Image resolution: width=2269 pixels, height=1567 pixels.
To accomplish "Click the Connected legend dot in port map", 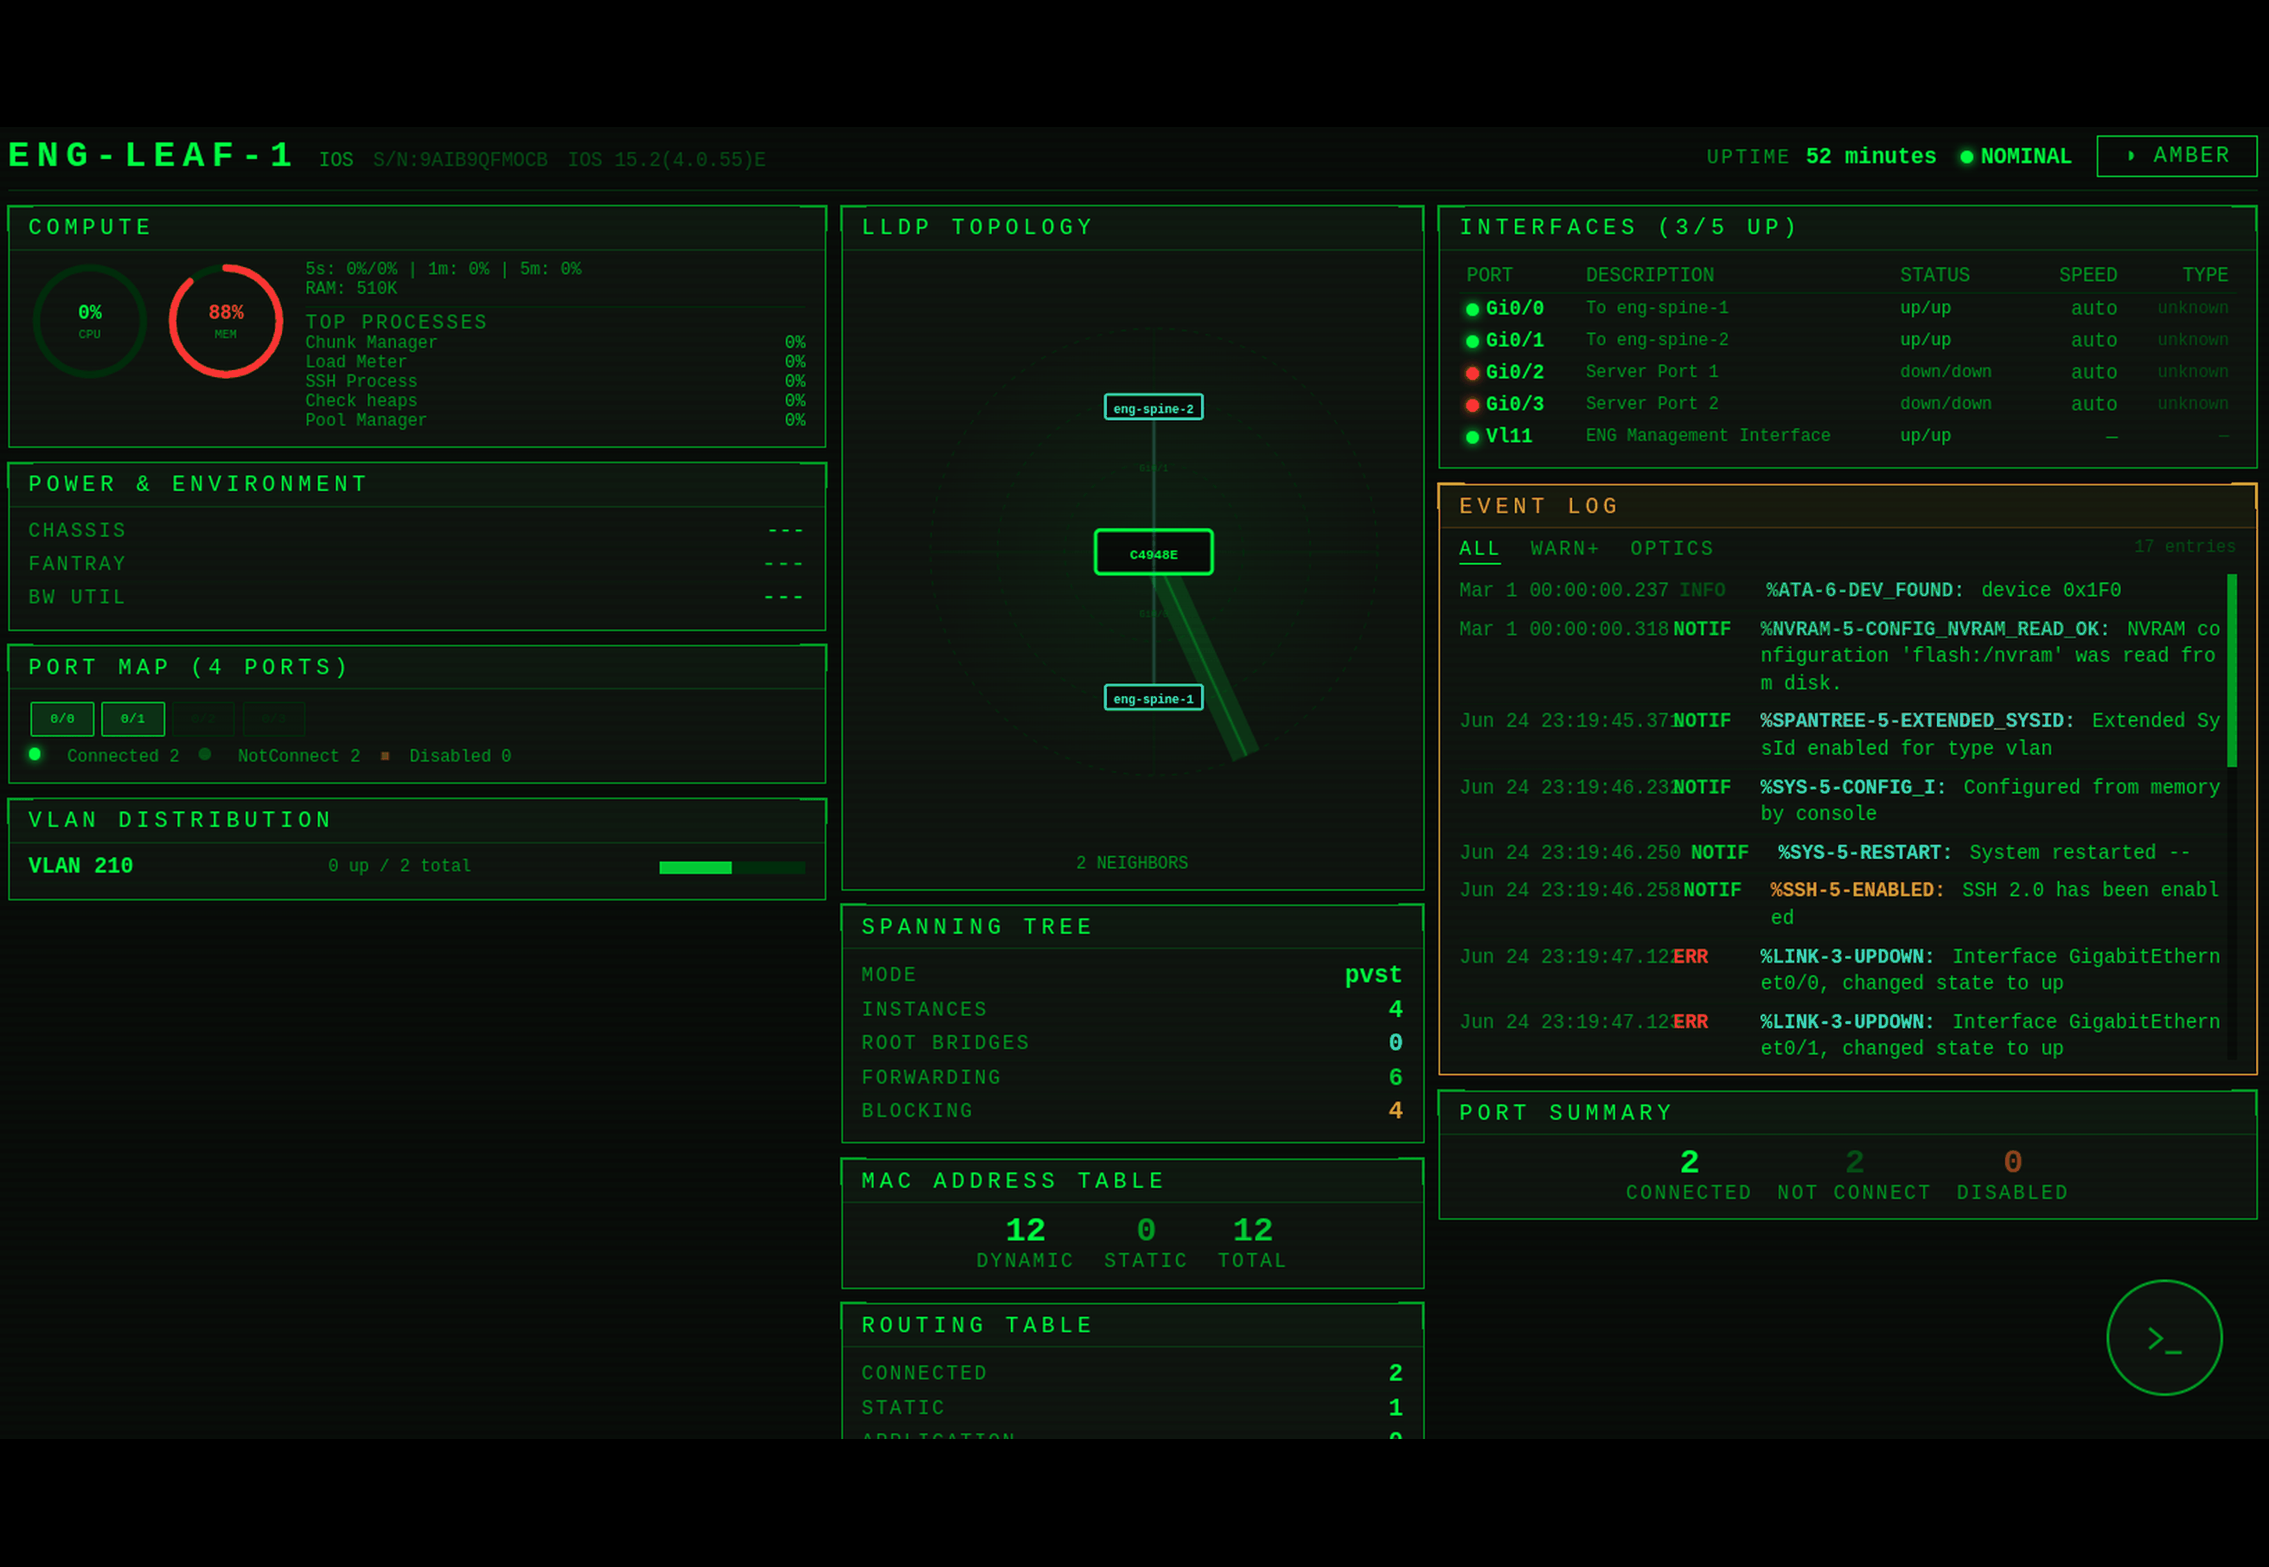I will [x=35, y=754].
